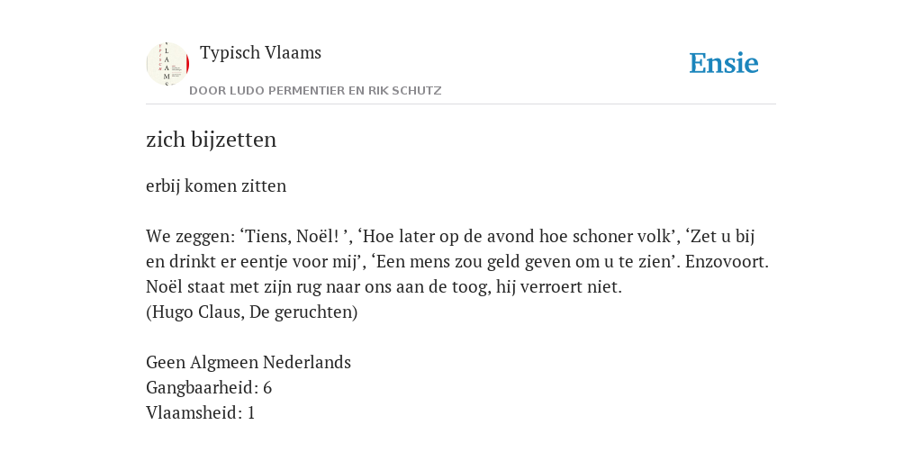Click the definition 'erbij komen zitten'
This screenshot has width=922, height=461.
[216, 185]
